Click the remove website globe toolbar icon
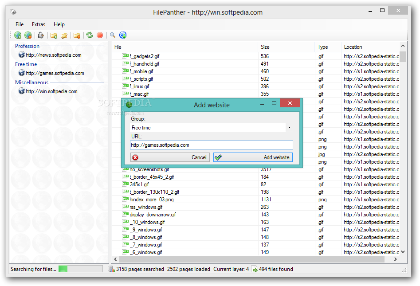420x286 pixels. click(x=28, y=35)
